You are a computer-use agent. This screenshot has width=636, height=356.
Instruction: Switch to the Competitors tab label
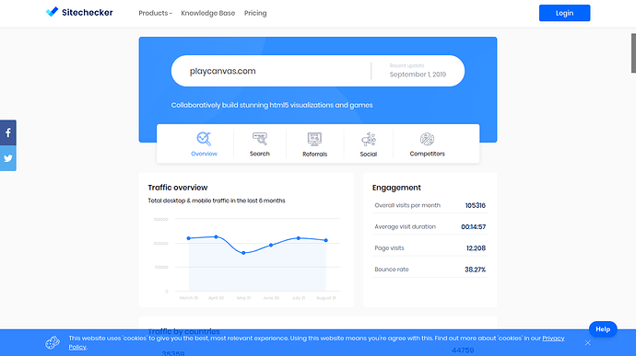[x=427, y=154]
